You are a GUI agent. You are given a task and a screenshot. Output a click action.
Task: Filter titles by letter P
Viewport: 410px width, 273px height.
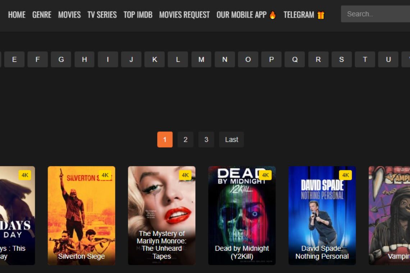point(272,60)
